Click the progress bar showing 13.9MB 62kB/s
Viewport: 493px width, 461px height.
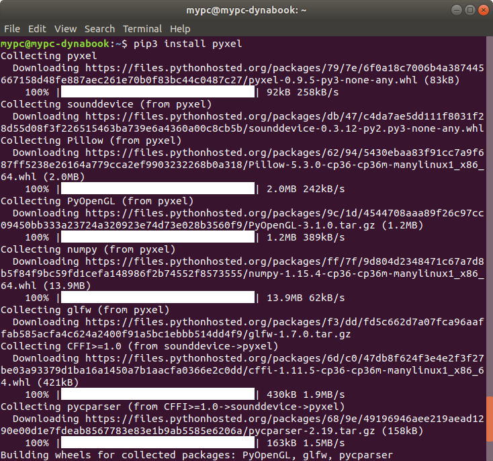click(x=158, y=298)
